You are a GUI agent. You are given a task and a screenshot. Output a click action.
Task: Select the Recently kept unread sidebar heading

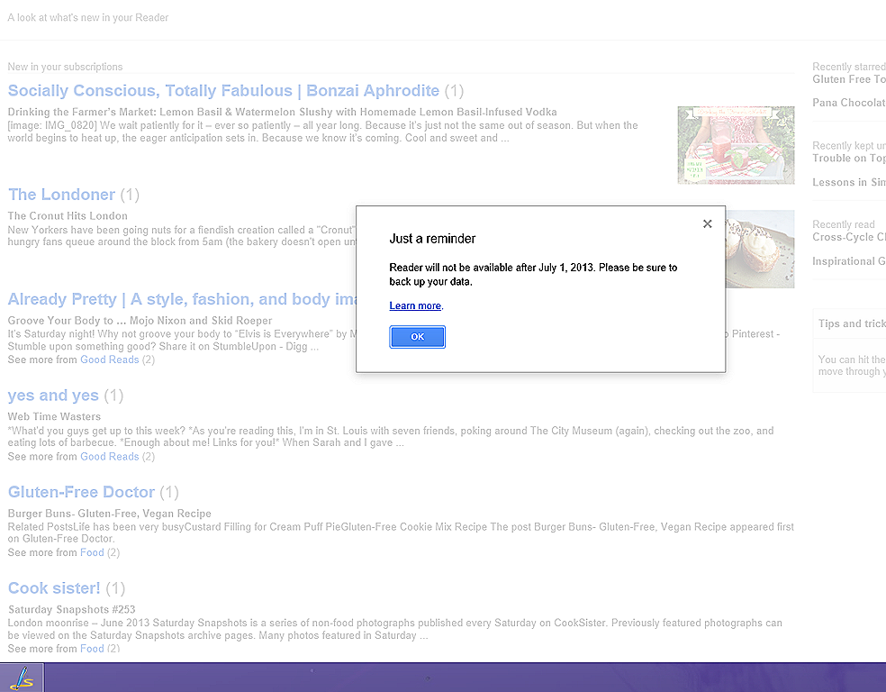(x=849, y=145)
